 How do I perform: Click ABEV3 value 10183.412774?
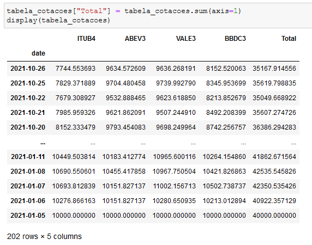coord(124,157)
